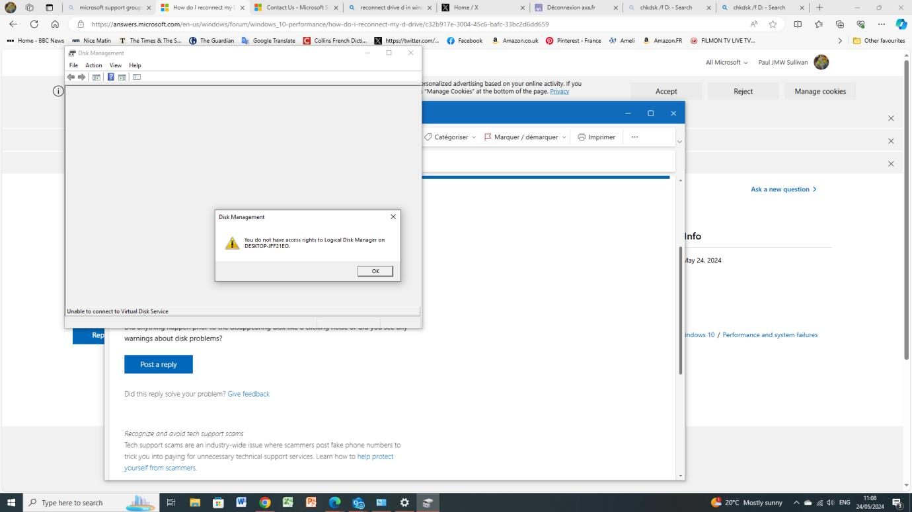Image resolution: width=912 pixels, height=512 pixels.
Task: Open The Guardian bookmark
Action: (211, 40)
